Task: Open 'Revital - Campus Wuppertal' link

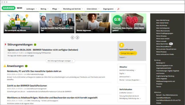Action: pyautogui.click(x=130, y=80)
